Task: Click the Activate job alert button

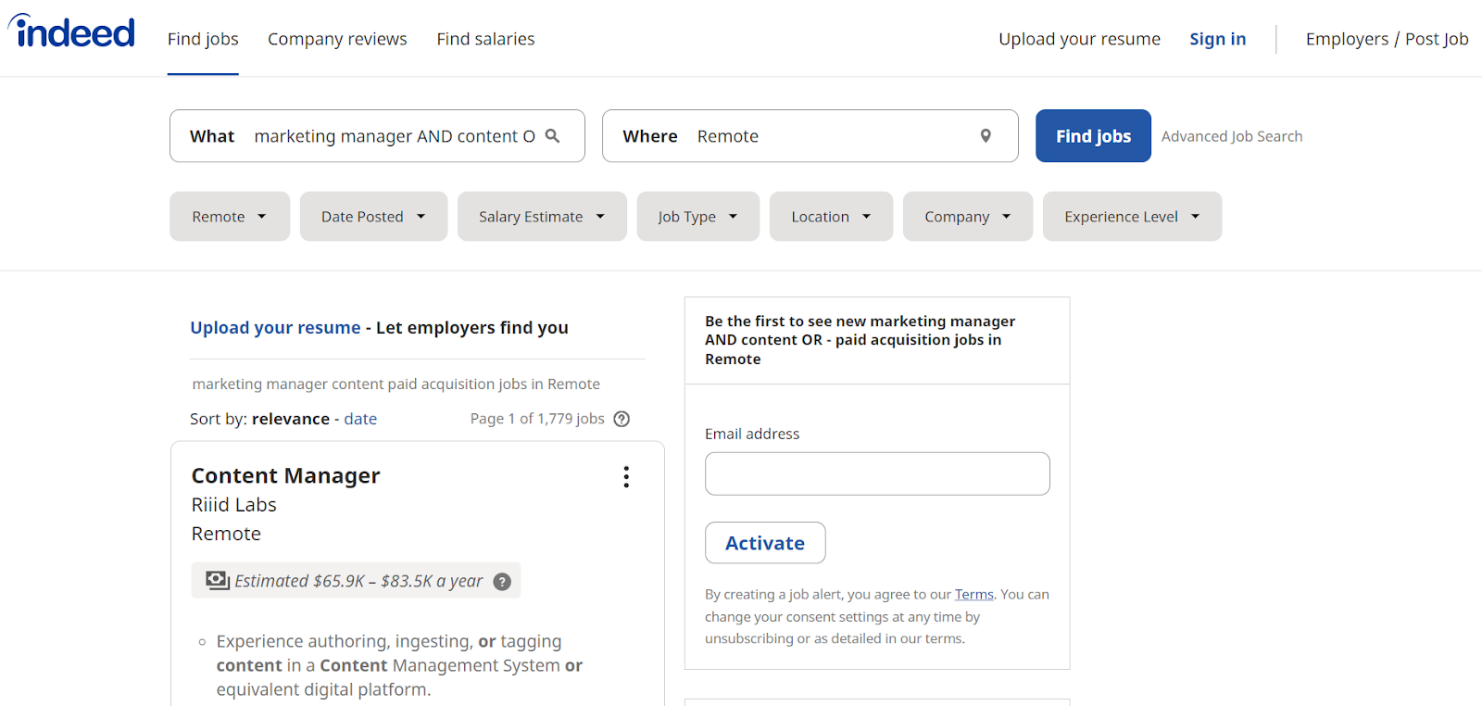Action: (765, 543)
